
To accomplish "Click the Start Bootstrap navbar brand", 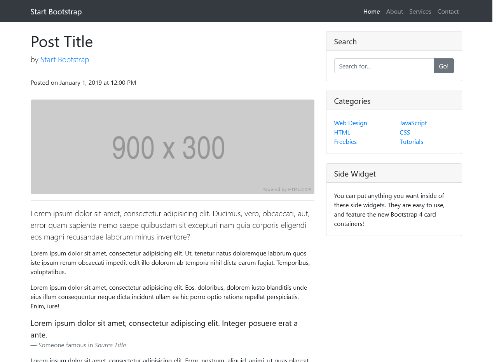I will pyautogui.click(x=56, y=12).
